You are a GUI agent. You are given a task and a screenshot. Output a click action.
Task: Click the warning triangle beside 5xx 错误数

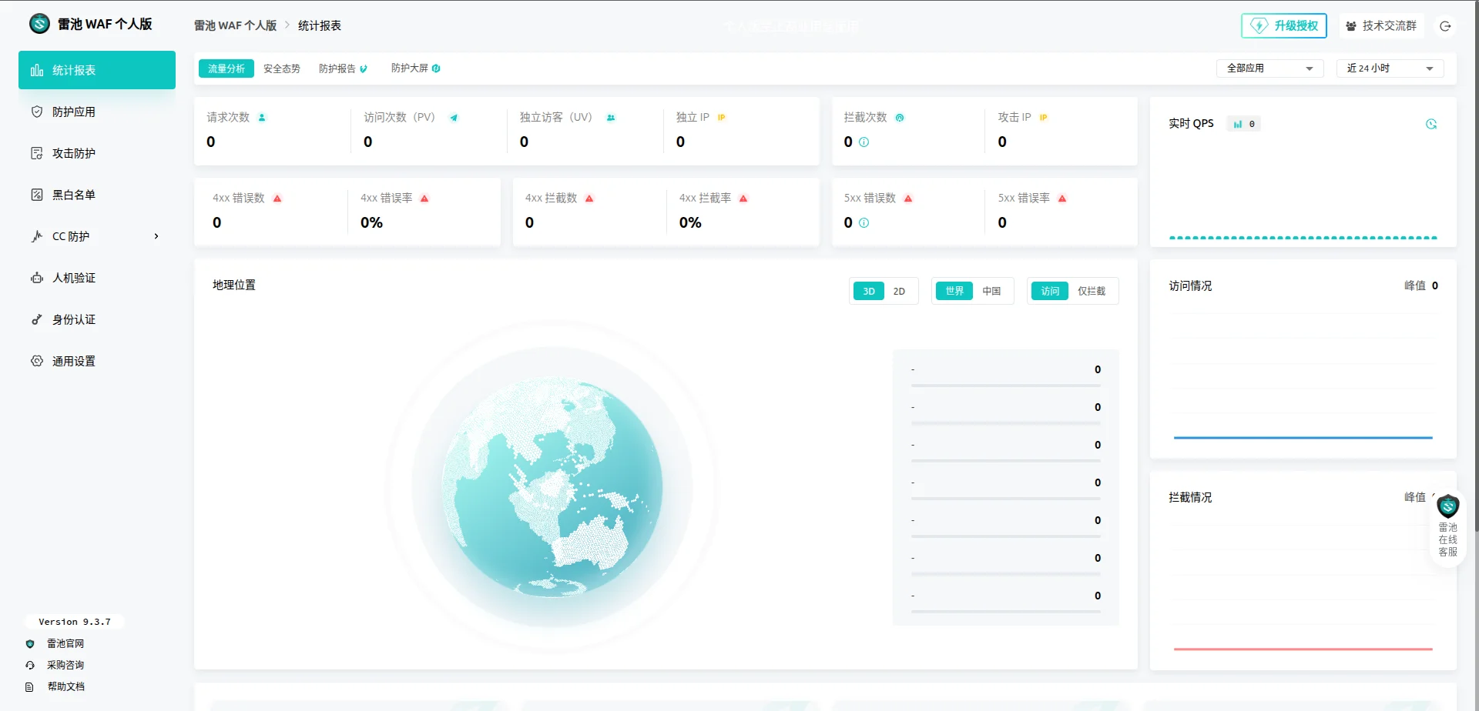tap(908, 199)
